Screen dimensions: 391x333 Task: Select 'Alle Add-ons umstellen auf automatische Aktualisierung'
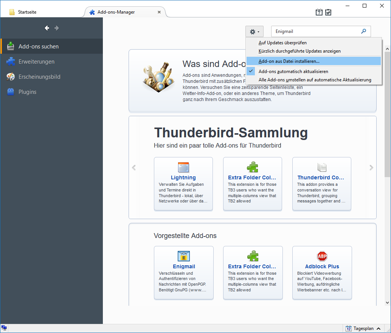point(313,80)
